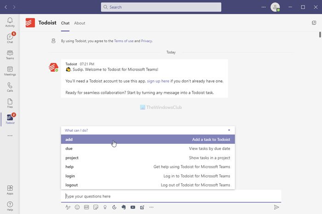Follow the 'sign up here' link
The width and height of the screenshot is (322, 214).
point(158,81)
